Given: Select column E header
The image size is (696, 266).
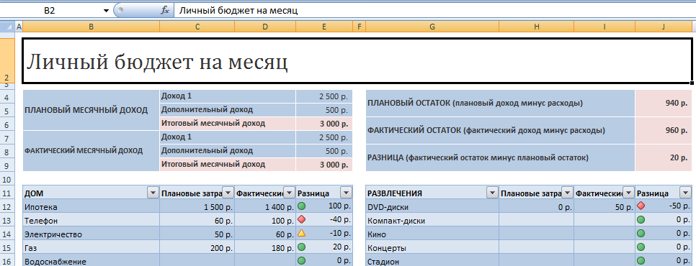Looking at the screenshot, I should (x=324, y=27).
